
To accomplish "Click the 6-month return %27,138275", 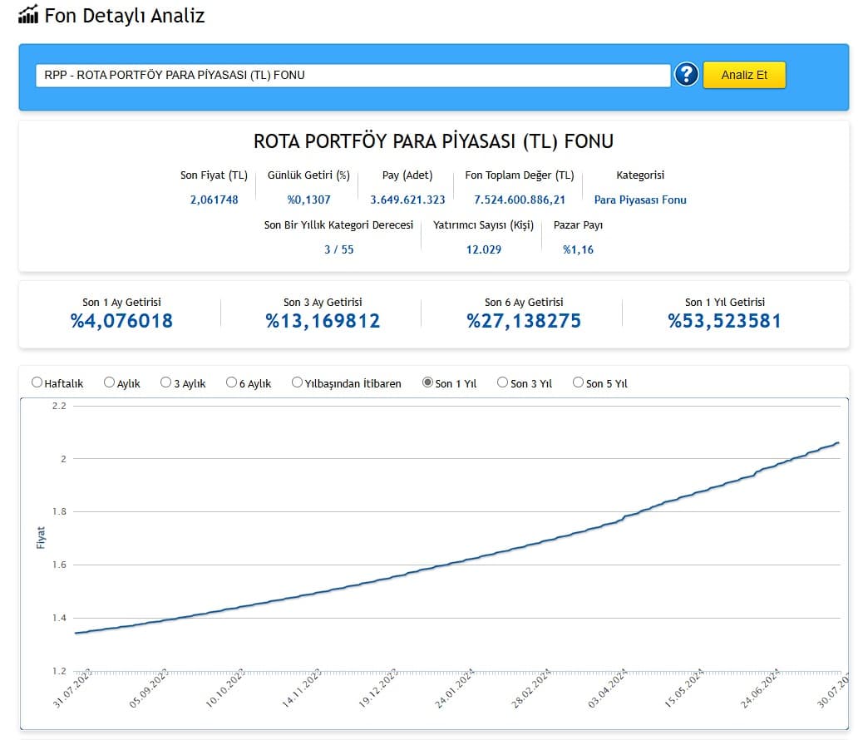I will (524, 321).
